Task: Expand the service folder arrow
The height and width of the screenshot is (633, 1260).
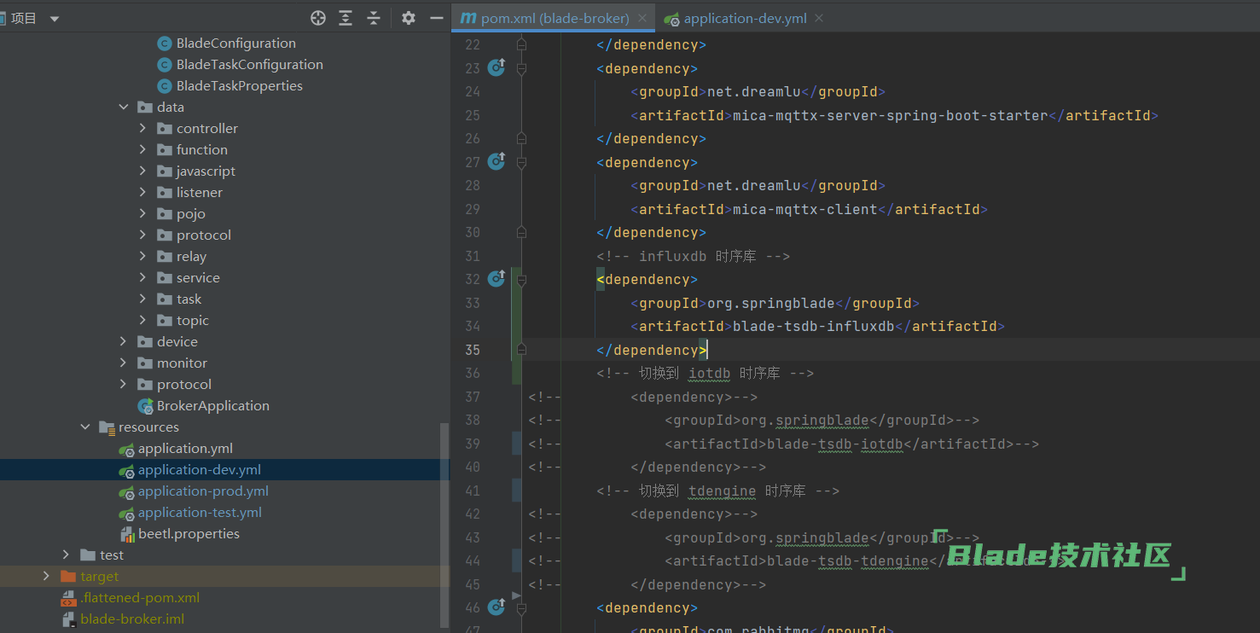Action: pos(143,278)
